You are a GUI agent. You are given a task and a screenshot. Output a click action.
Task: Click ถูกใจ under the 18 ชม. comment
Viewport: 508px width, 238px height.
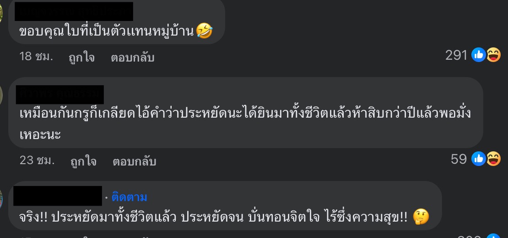tap(81, 57)
